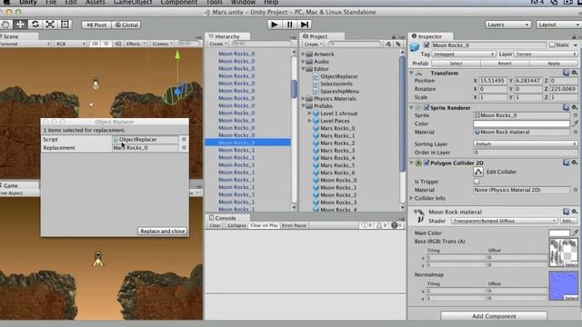Open the Component menu

point(179,3)
